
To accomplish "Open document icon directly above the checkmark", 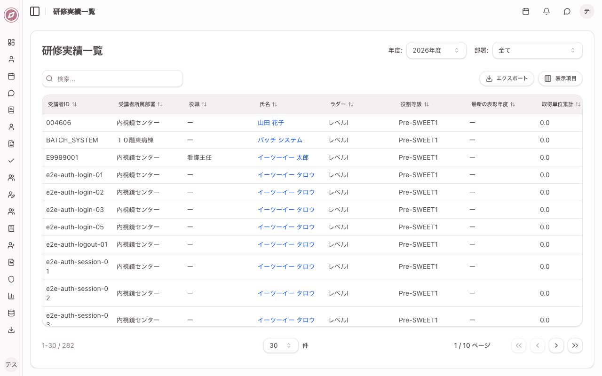I will tap(11, 144).
